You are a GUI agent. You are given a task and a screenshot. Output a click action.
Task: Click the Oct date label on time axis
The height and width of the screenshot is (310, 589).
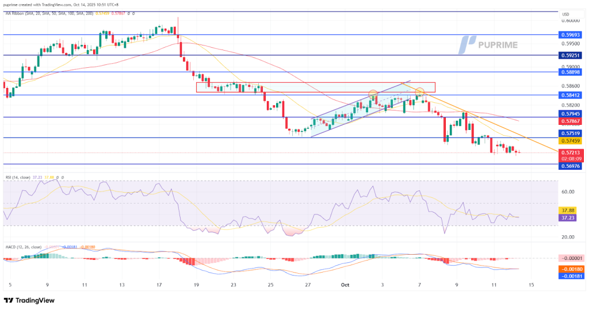click(345, 285)
